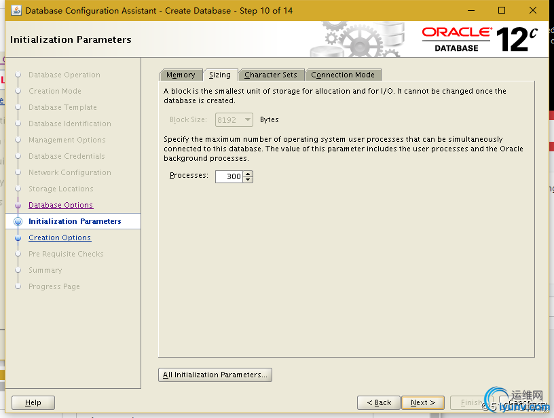The width and height of the screenshot is (554, 418).
Task: Click Database Operation step label
Action: [x=64, y=75]
